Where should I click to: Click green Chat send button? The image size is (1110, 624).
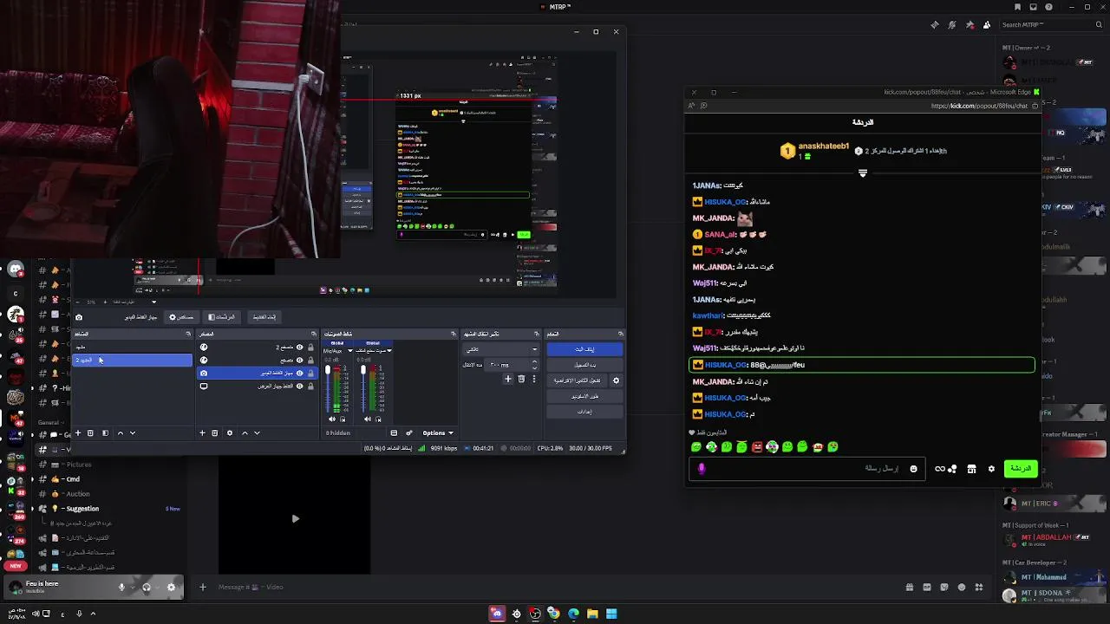point(1020,468)
